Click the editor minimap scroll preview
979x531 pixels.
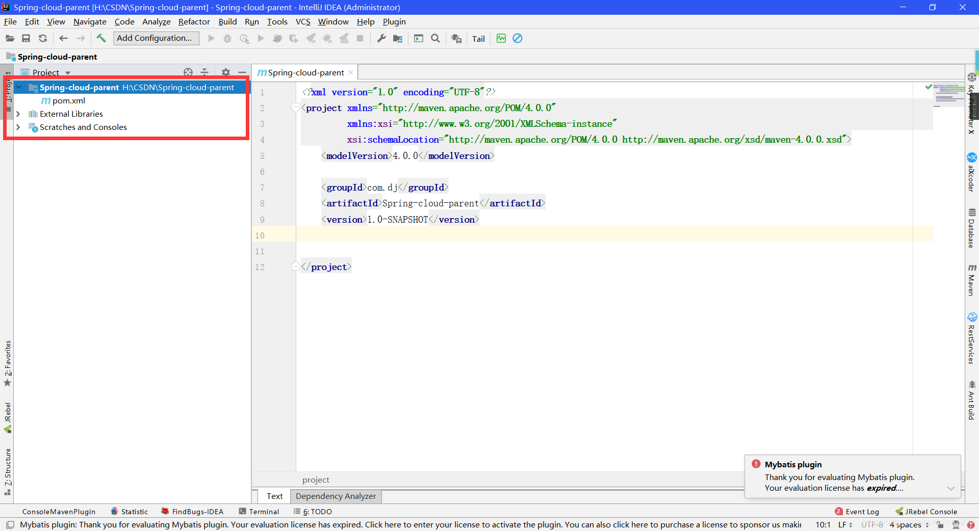[949, 94]
